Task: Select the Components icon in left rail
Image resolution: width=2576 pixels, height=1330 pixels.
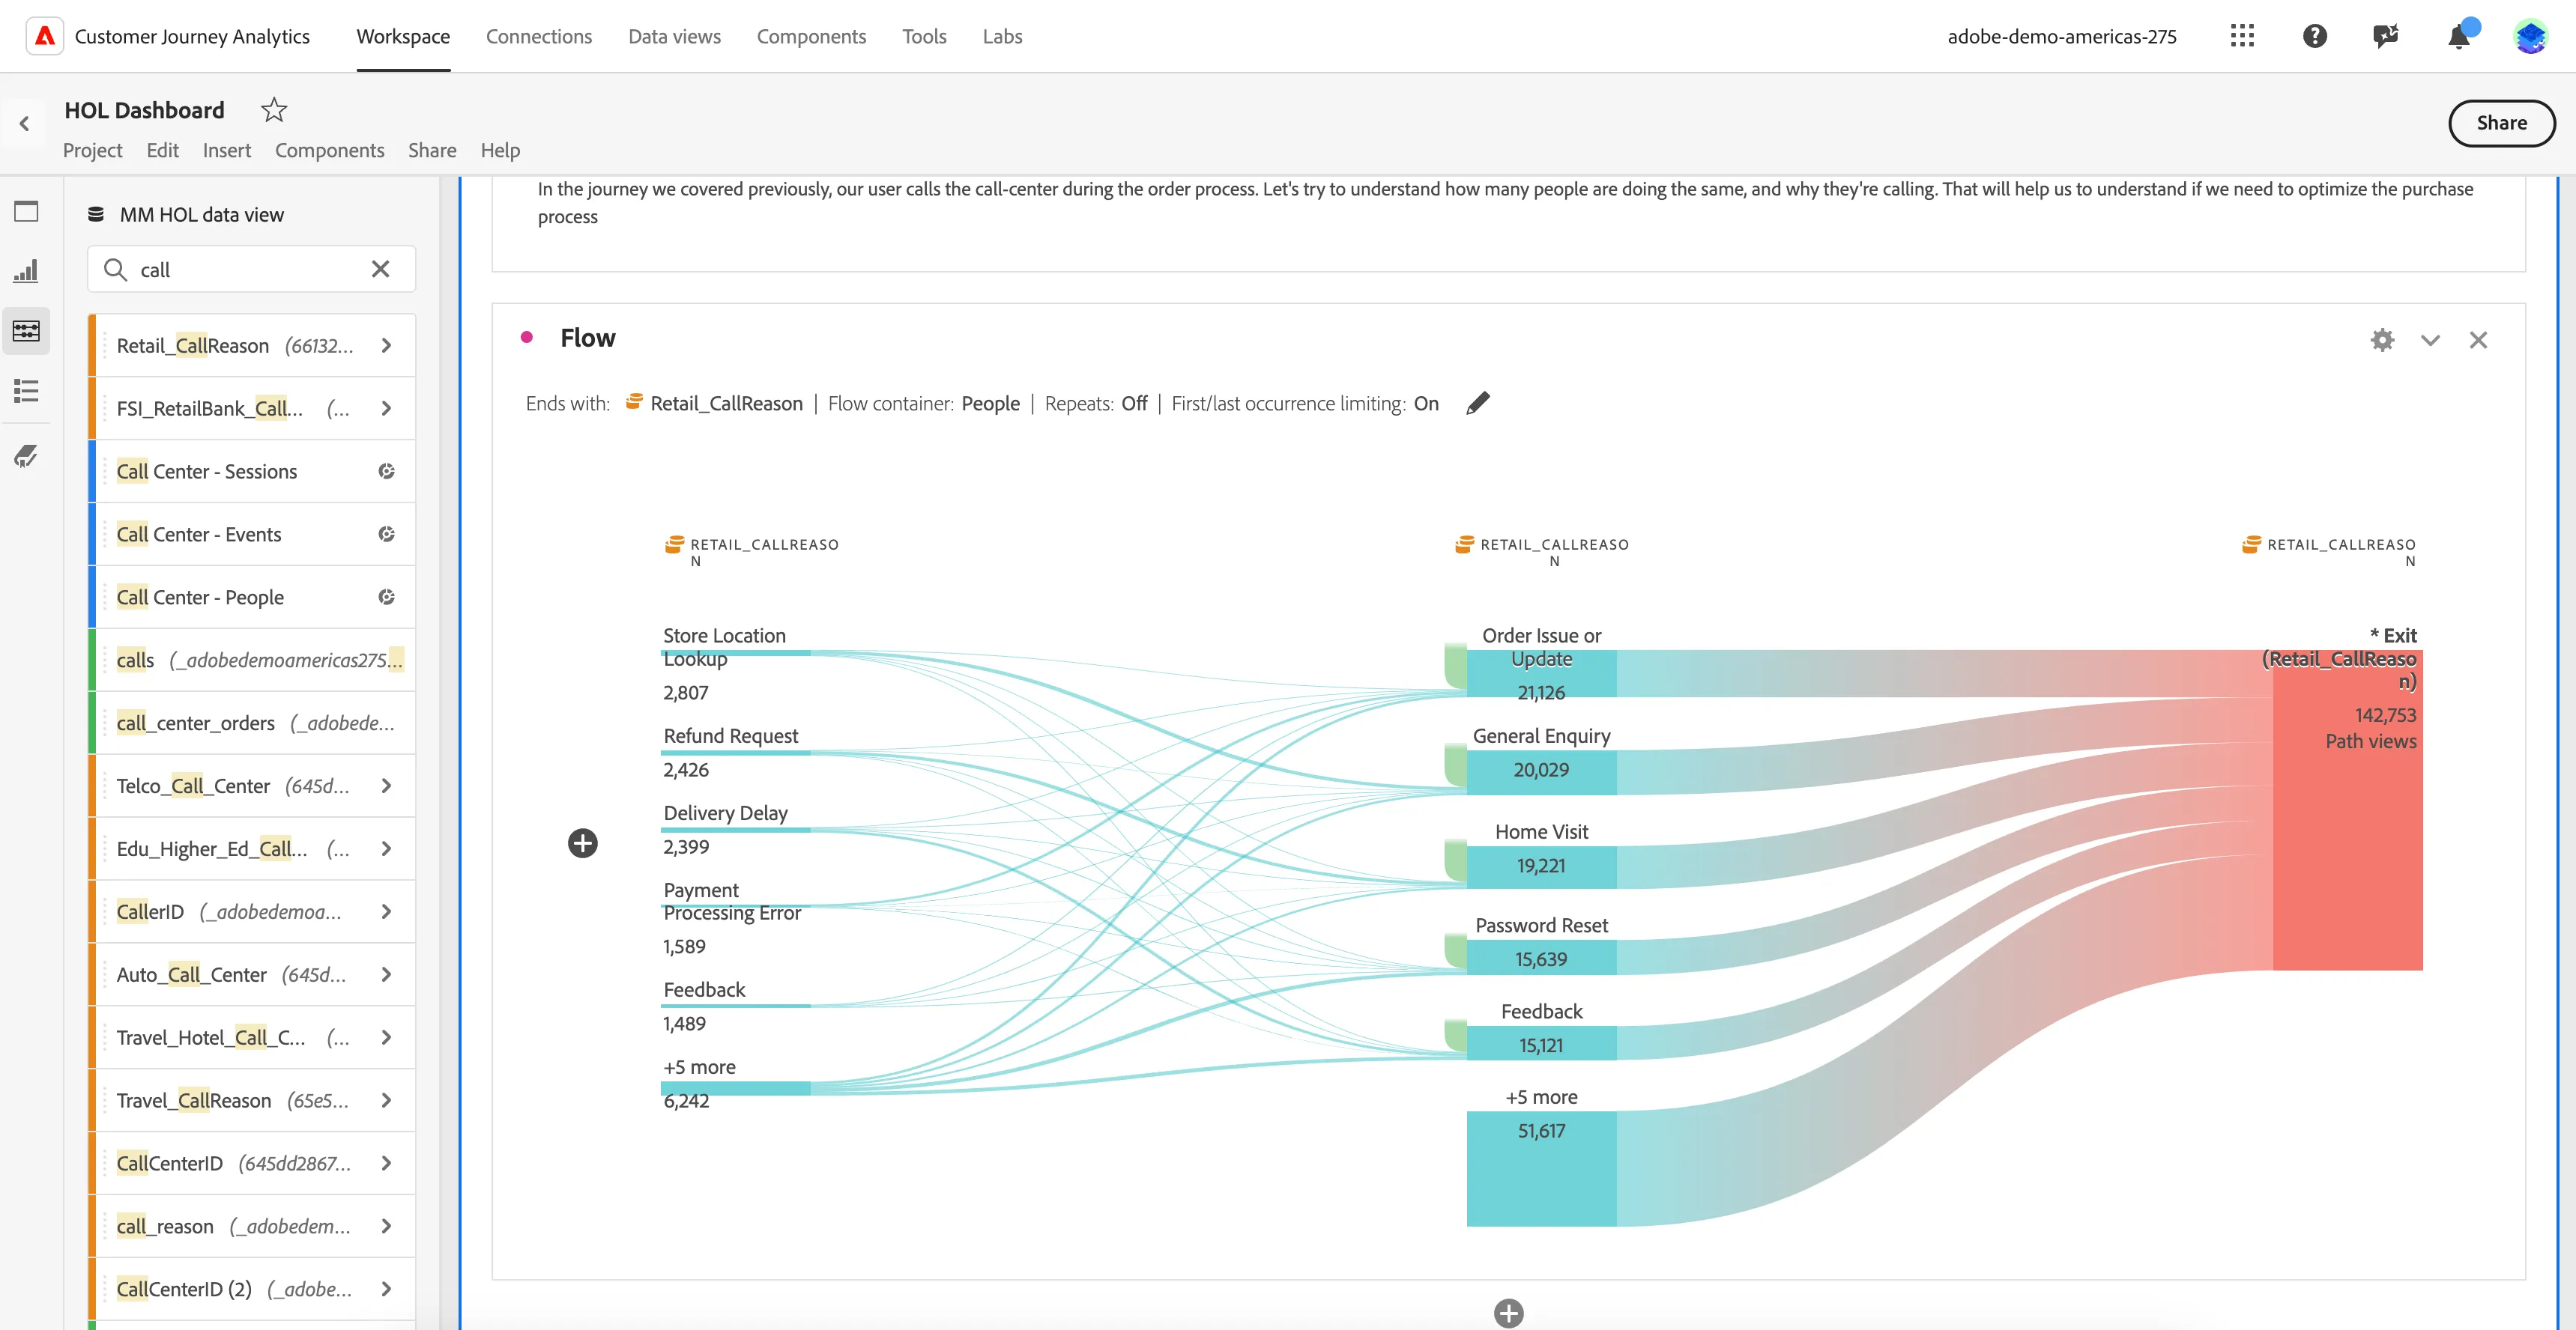Action: 26,331
